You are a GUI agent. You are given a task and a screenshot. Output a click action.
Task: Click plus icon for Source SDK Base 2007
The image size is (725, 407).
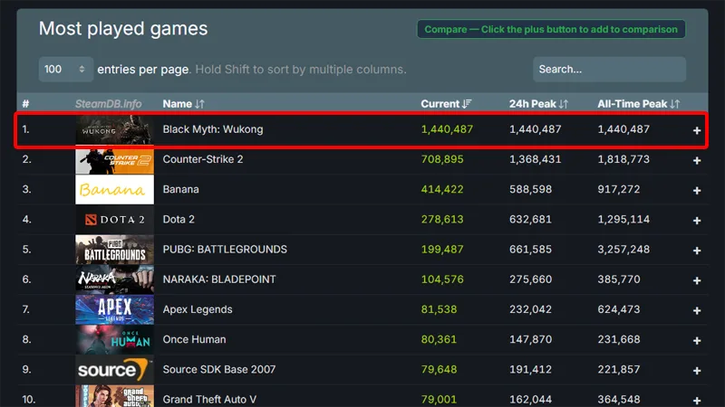[x=697, y=371]
